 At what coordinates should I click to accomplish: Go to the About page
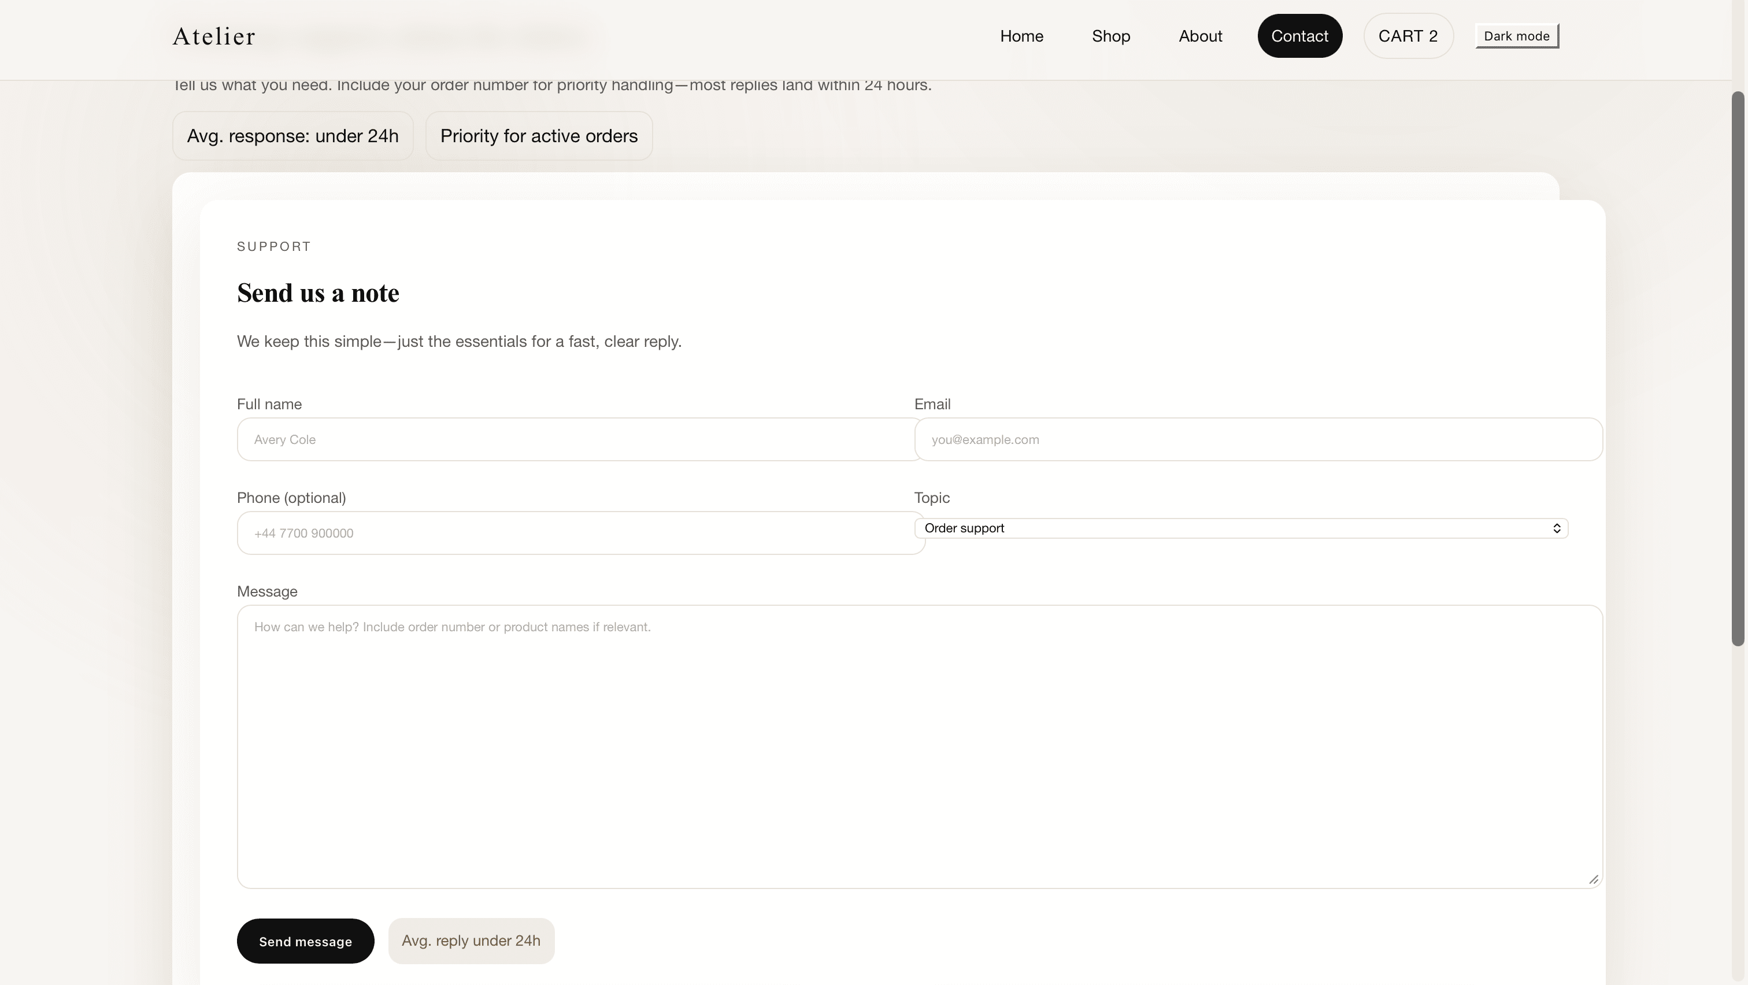tap(1199, 36)
